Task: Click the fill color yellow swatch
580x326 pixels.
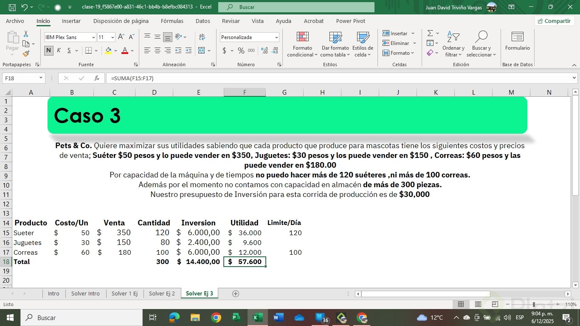Action: click(x=108, y=51)
